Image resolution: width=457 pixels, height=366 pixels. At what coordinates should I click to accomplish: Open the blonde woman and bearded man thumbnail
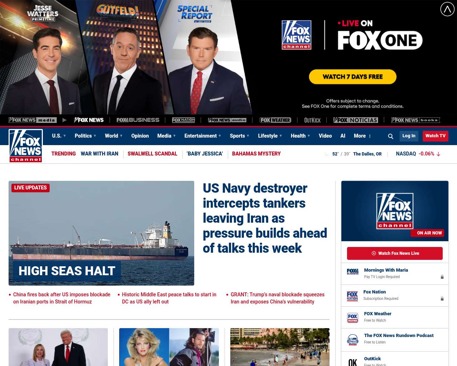[x=169, y=347]
